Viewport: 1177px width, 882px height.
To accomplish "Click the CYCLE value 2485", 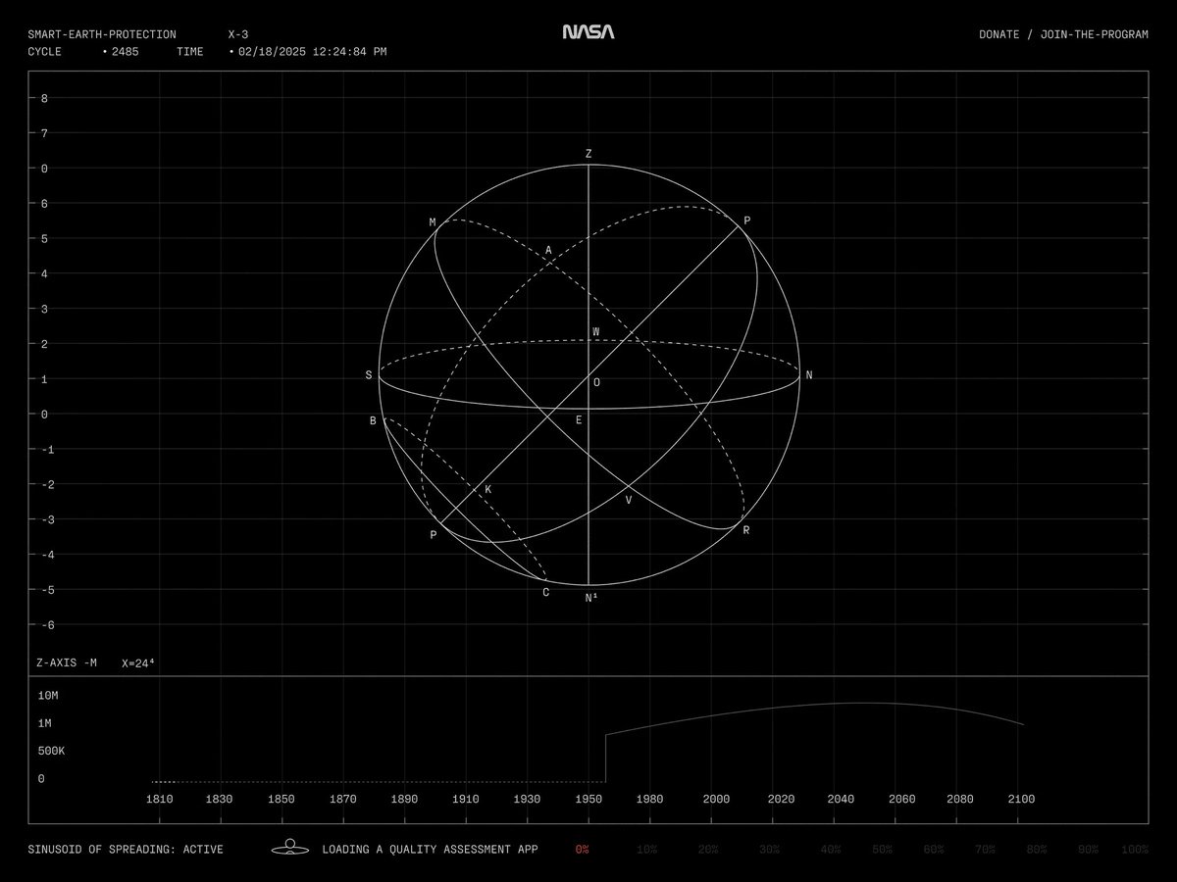I will coord(125,52).
